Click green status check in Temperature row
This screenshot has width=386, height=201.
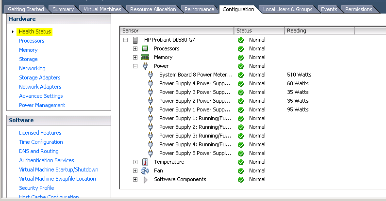point(241,162)
